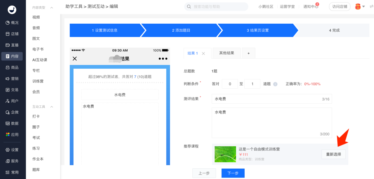The width and height of the screenshot is (374, 179).
Task: Select 企微 in the sidebar
Action: (12, 112)
